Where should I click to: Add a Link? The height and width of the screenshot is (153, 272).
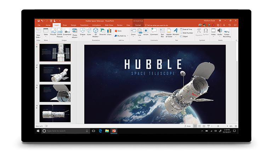pos(140,33)
